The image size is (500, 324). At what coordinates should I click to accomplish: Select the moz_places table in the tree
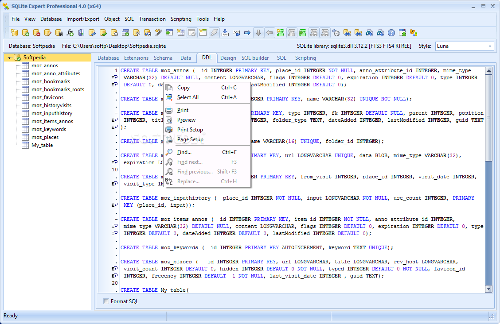(x=45, y=137)
